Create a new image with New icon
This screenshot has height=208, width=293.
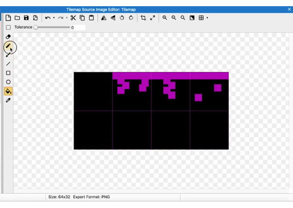pyautogui.click(x=8, y=18)
